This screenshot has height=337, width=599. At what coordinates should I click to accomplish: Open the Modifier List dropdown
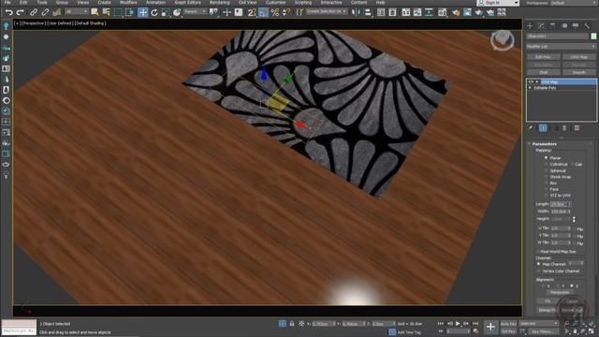tap(561, 46)
